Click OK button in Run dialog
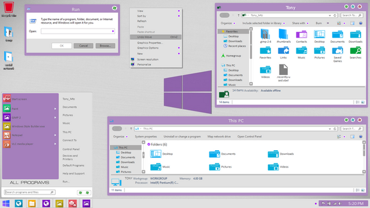 62,46
